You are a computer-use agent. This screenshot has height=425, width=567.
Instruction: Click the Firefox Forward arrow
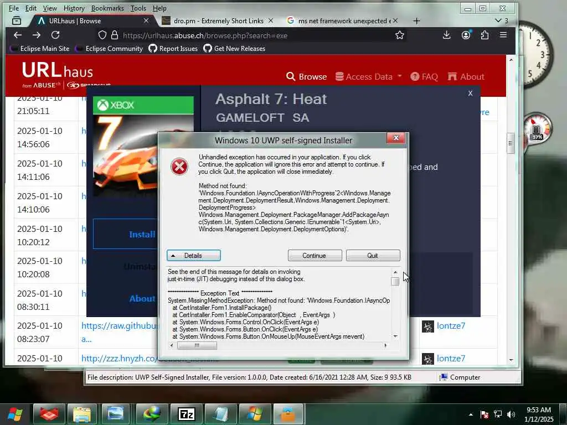coord(37,35)
